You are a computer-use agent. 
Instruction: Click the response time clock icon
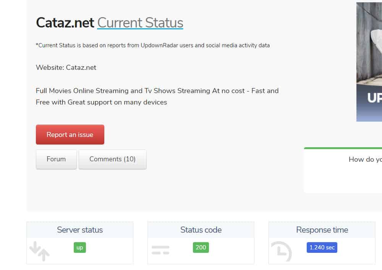[281, 251]
